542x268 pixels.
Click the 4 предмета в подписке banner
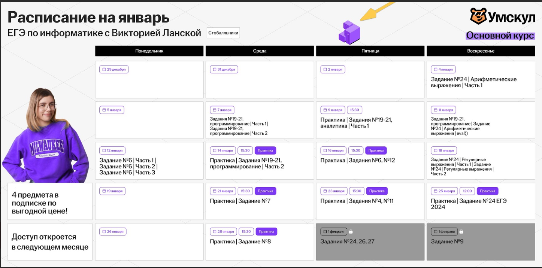pyautogui.click(x=50, y=203)
